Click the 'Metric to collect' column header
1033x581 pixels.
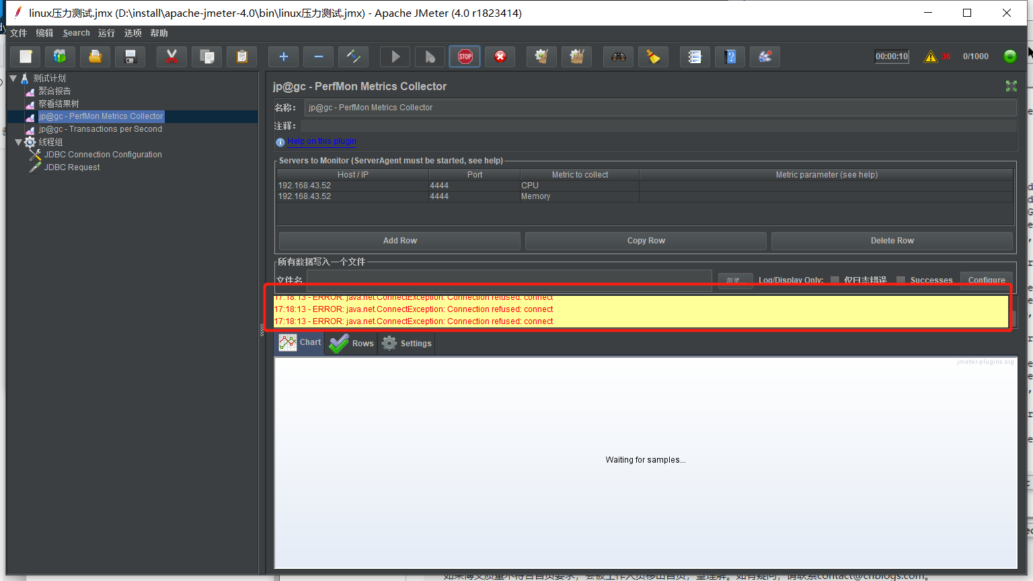coord(580,175)
